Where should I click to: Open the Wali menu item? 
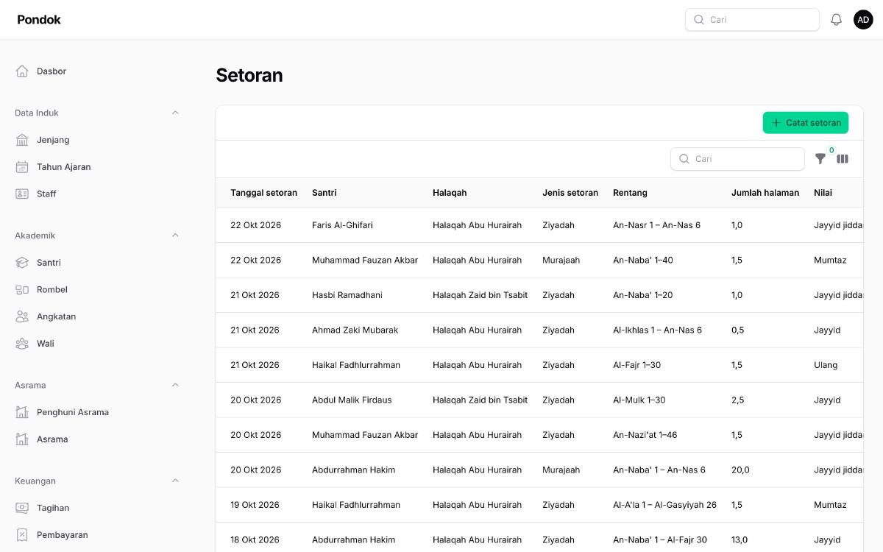pyautogui.click(x=97, y=344)
